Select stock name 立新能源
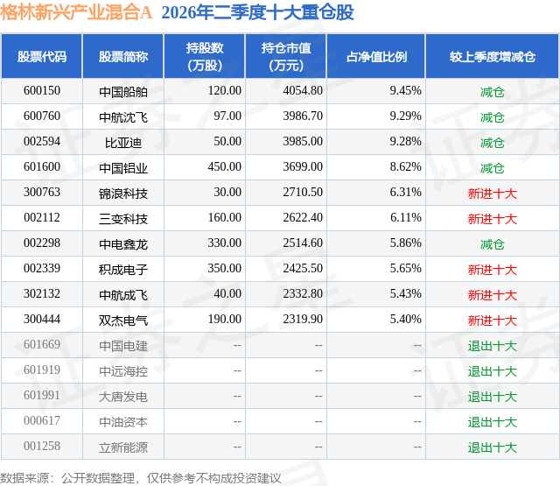The width and height of the screenshot is (560, 486). tap(123, 447)
